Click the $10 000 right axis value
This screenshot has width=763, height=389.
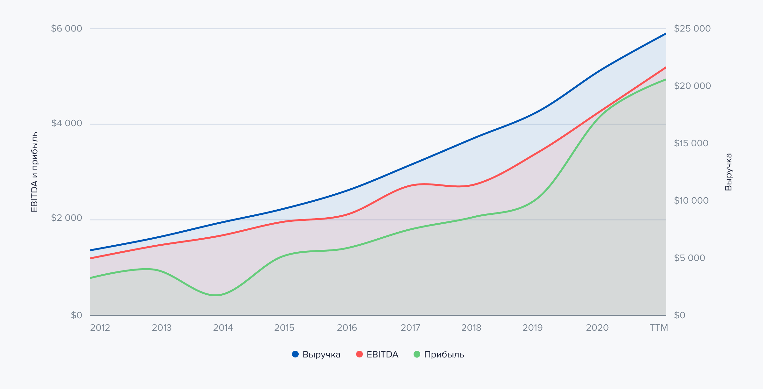691,201
